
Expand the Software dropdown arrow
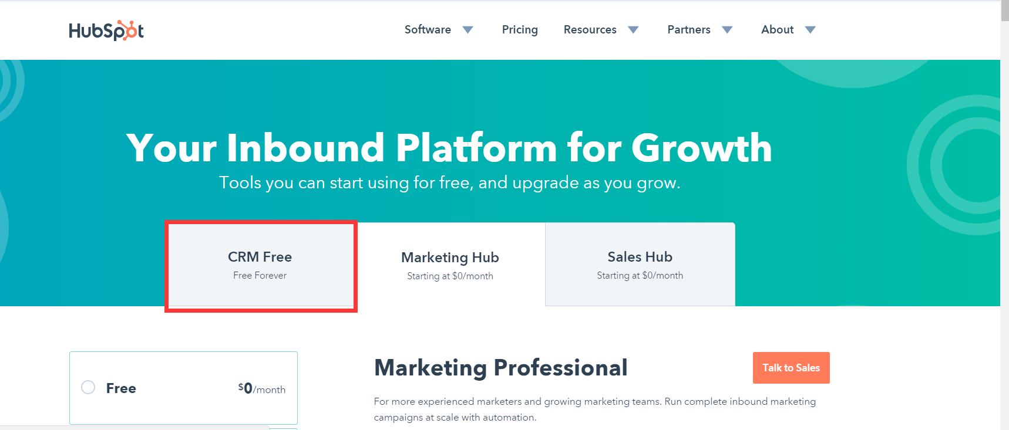coord(467,30)
